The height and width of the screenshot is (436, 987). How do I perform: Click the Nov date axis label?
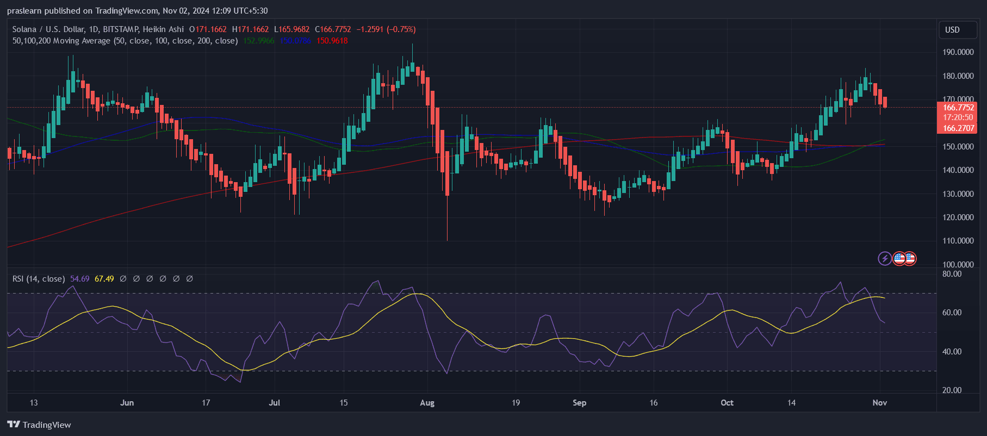pyautogui.click(x=880, y=403)
